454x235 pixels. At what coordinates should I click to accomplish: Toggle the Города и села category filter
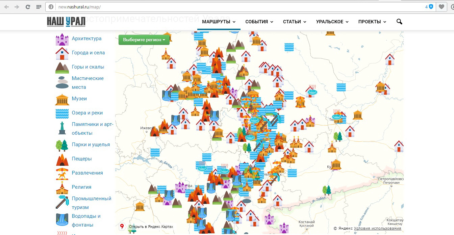pyautogui.click(x=88, y=53)
